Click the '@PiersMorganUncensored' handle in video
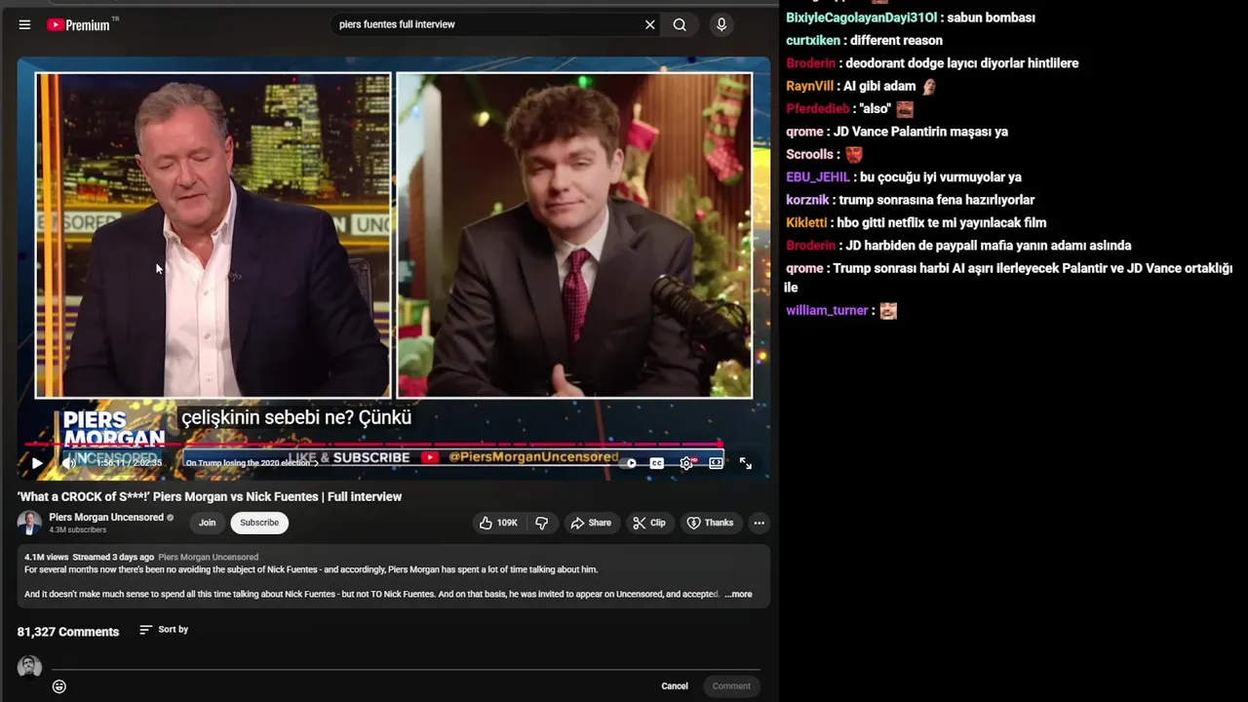1248x702 pixels. coord(533,456)
